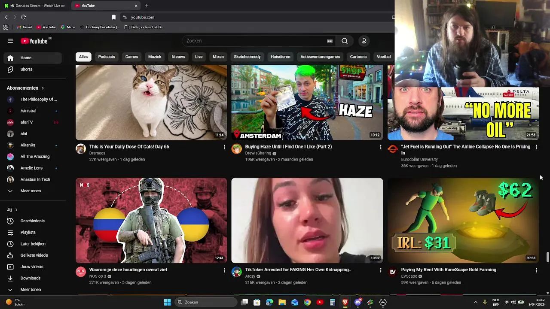Click Windows taskbar Zoeken search box
550x309 pixels.
[207, 302]
